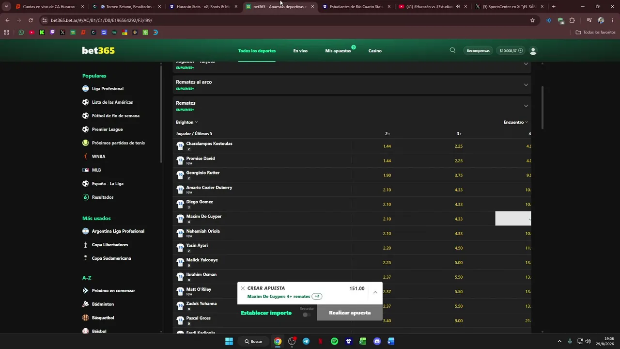Go to Todos los deportes tab

(x=257, y=51)
